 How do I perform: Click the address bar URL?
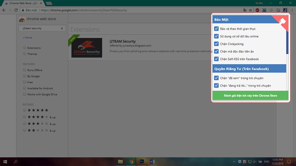(84, 10)
